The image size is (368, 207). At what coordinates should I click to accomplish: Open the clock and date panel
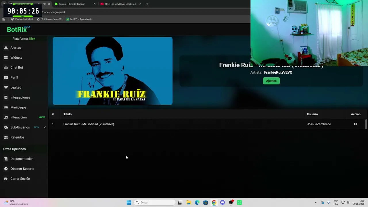coord(358,203)
